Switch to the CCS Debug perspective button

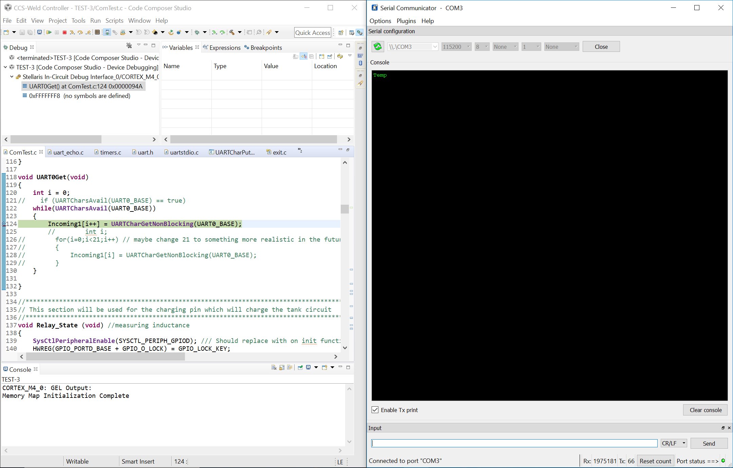coord(360,33)
